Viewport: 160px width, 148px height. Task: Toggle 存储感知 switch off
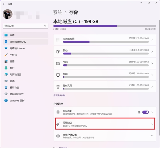pyautogui.click(x=146, y=112)
